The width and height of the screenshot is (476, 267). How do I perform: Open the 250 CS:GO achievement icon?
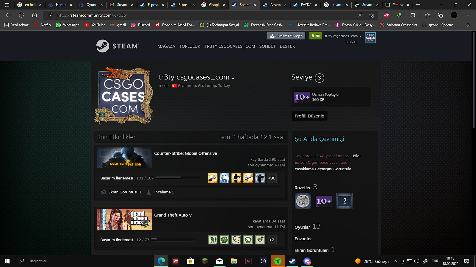248,178
